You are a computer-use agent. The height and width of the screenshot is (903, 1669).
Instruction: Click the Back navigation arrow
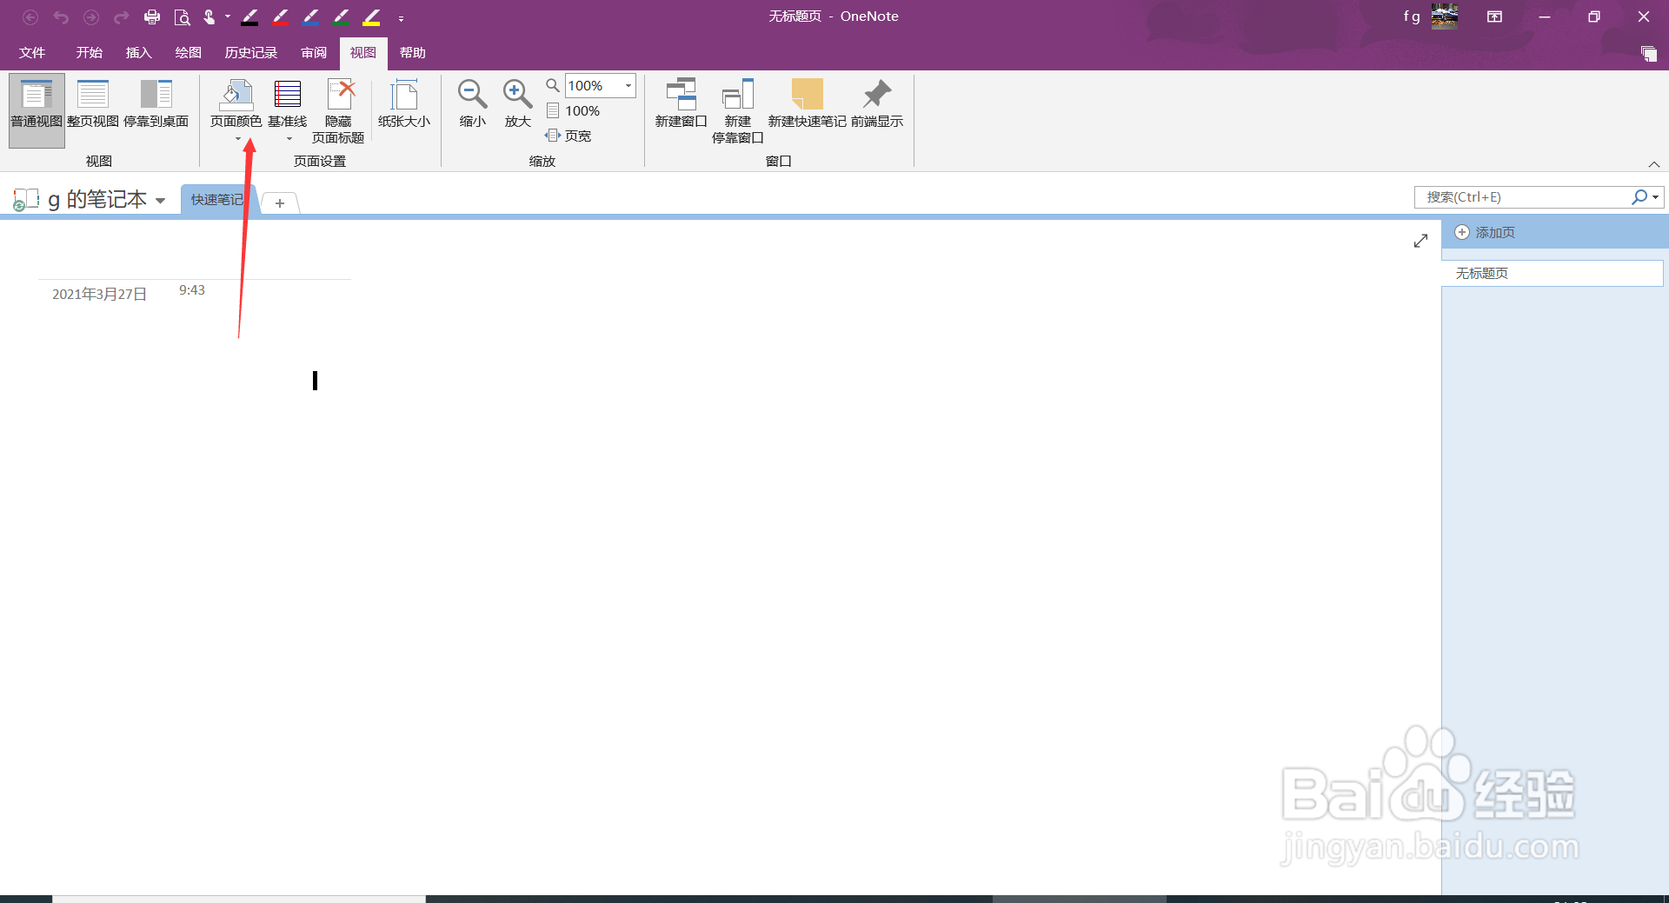pyautogui.click(x=30, y=17)
